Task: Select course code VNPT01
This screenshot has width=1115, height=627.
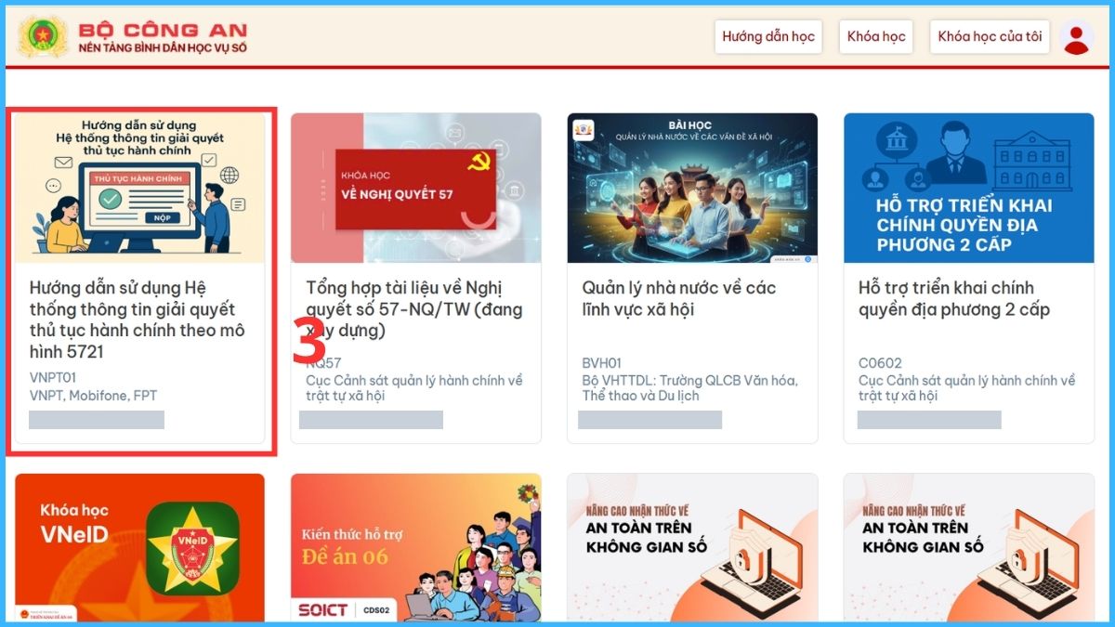Action: (52, 379)
